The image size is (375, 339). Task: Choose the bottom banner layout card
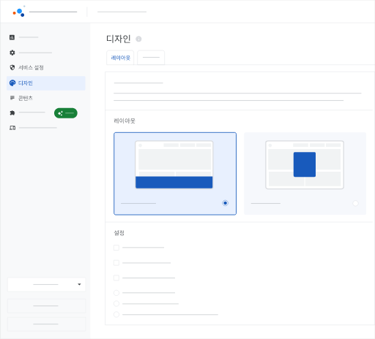pos(175,174)
